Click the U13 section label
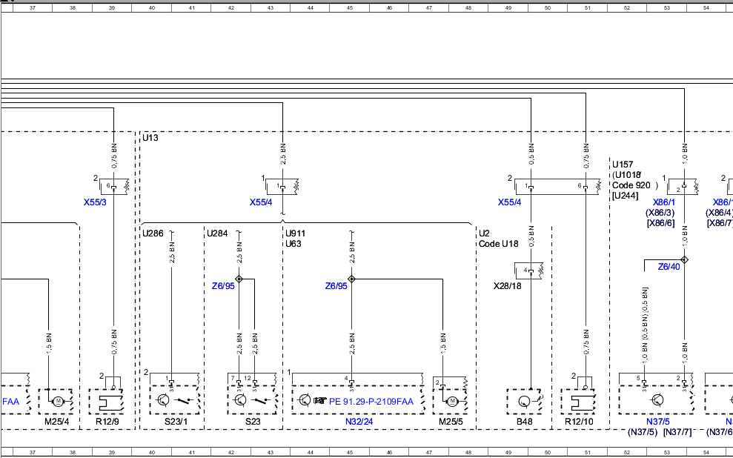Screen dimensions: 733x458 pyautogui.click(x=150, y=138)
